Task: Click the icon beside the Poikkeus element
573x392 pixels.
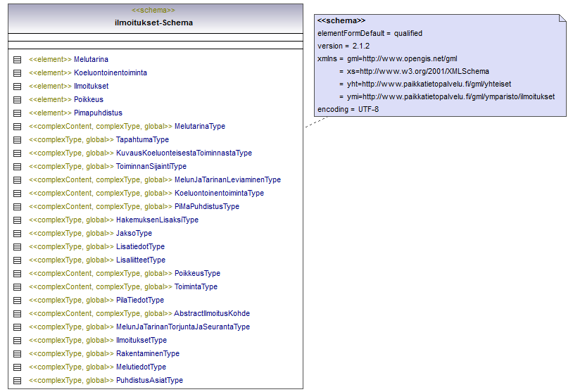Action: (x=17, y=100)
